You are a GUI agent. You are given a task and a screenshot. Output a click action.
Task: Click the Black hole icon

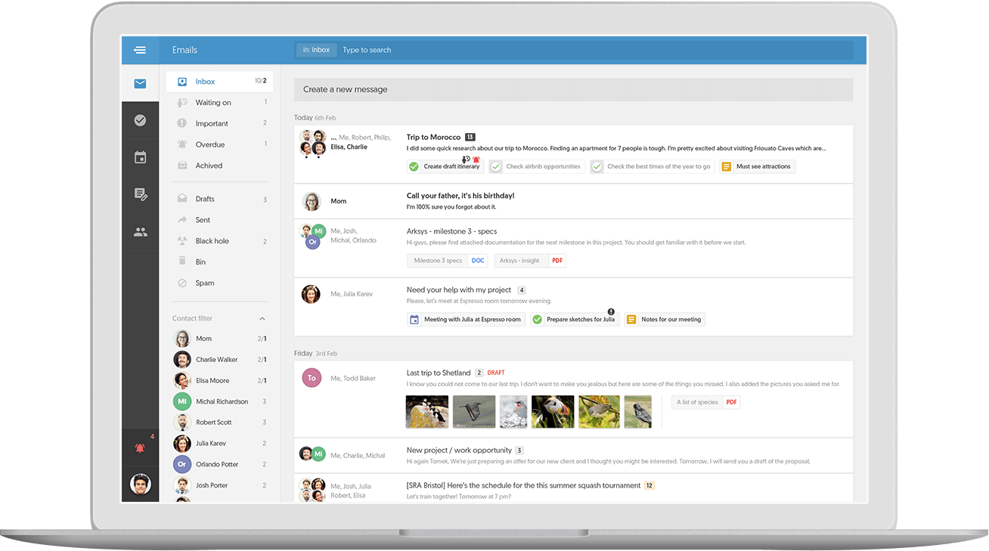(182, 241)
